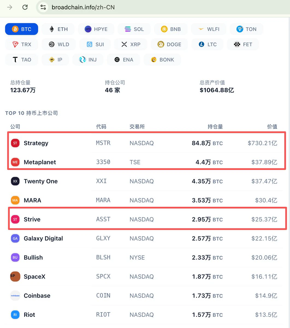Select the BONK coin tab
This screenshot has height=328, width=290.
coord(162,60)
